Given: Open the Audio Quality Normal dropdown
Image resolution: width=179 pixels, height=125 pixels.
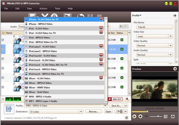Looking at the screenshot, I should [x=170, y=55].
